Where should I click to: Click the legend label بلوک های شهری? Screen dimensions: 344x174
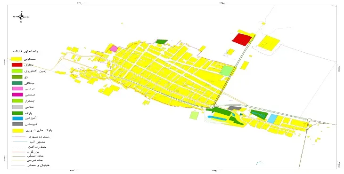click(x=39, y=130)
